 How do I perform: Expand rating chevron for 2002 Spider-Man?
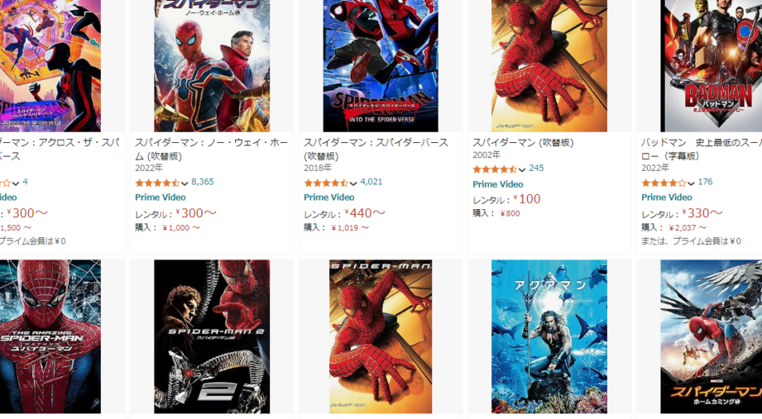tap(522, 170)
